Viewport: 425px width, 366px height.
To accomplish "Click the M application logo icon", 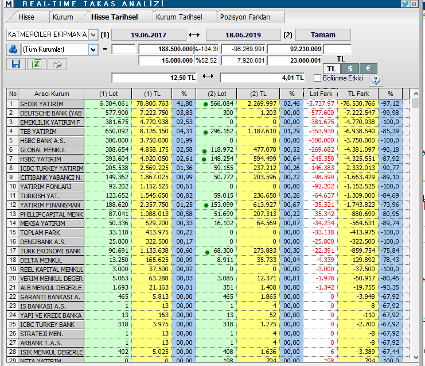I will click(x=9, y=4).
